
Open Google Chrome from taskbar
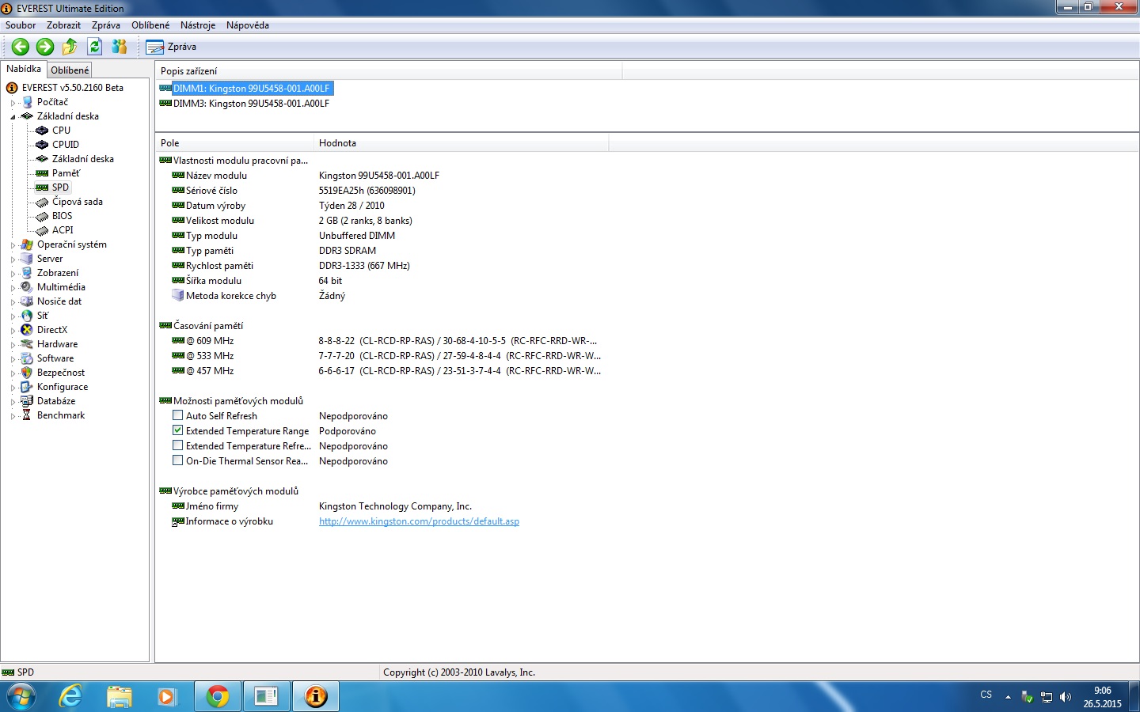coord(217,697)
